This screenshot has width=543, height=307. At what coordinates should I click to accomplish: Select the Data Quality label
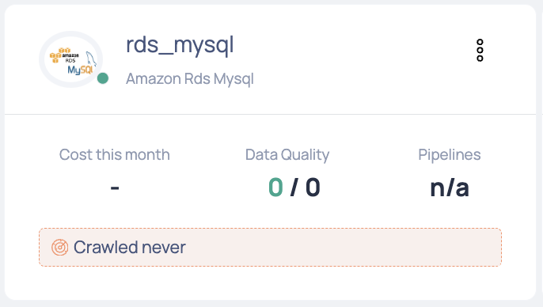[287, 155]
